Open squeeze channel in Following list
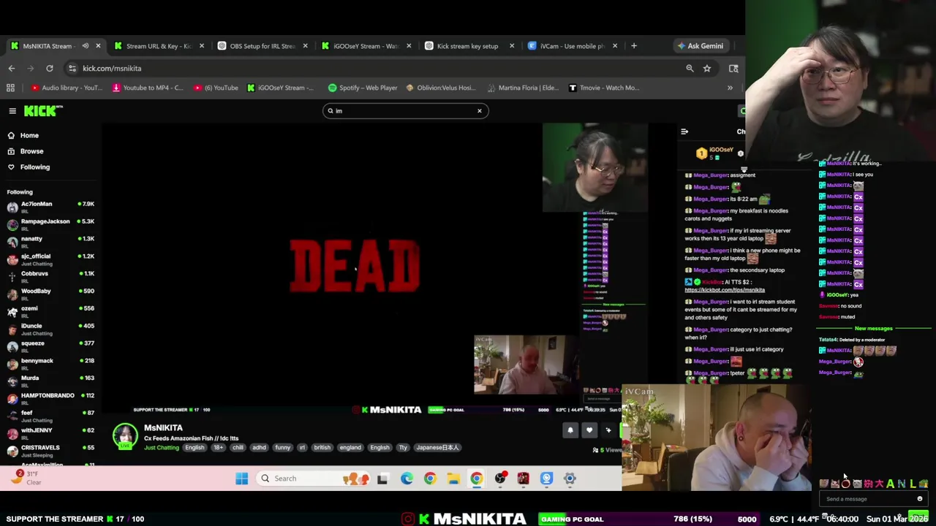The width and height of the screenshot is (936, 526). tap(50, 346)
